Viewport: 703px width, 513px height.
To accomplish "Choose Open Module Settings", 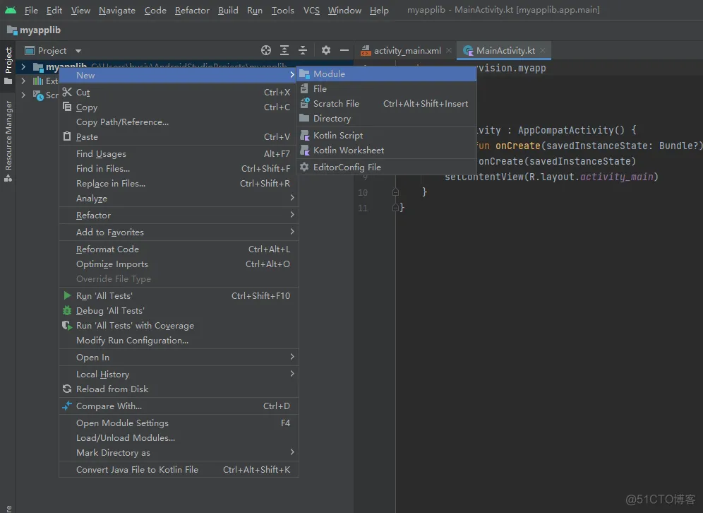I will click(x=179, y=423).
